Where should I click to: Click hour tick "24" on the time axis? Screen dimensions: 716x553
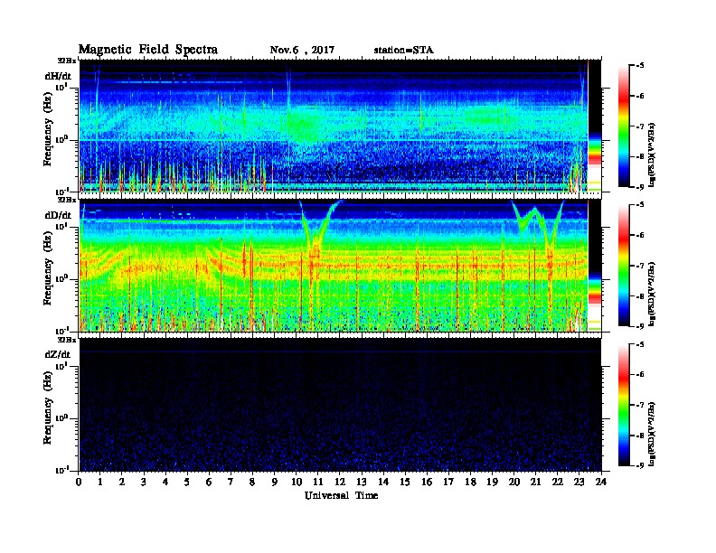coord(601,482)
